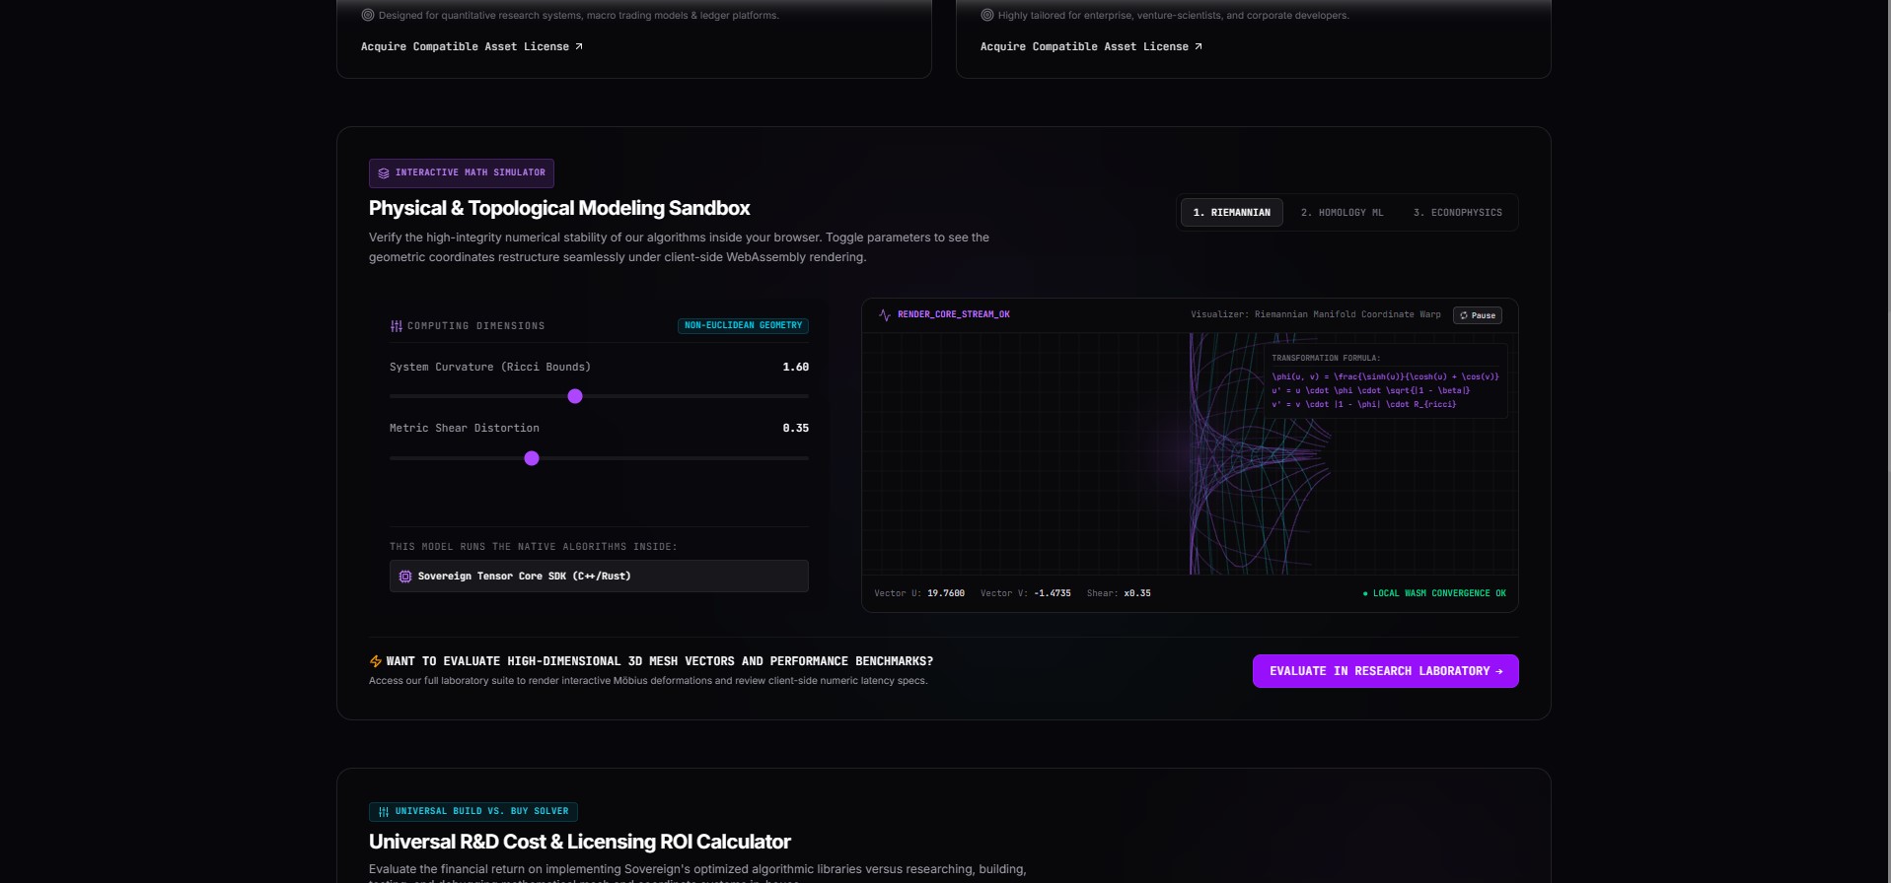
Task: Pause the Riemannian visualizer rendering
Action: (x=1478, y=315)
